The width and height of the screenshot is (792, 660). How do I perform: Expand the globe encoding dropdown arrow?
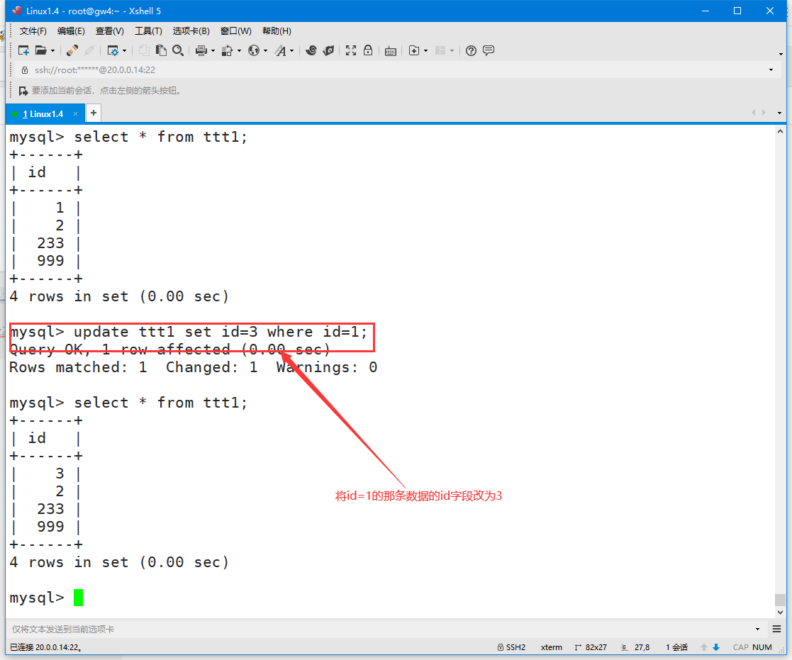click(x=265, y=51)
